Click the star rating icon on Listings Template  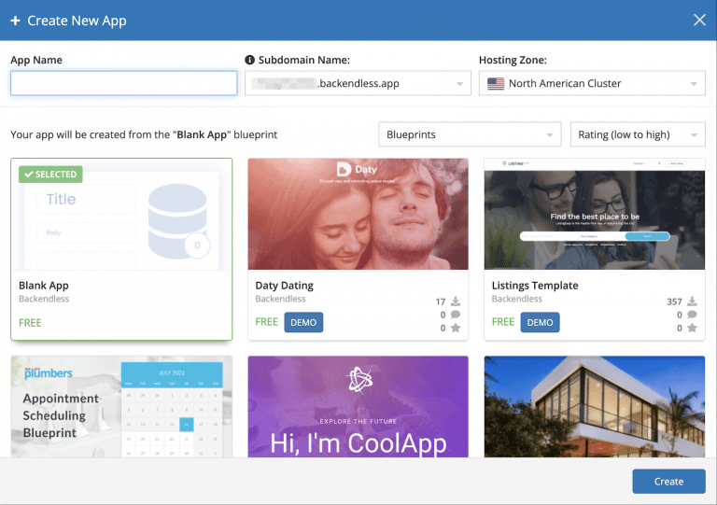tap(692, 328)
